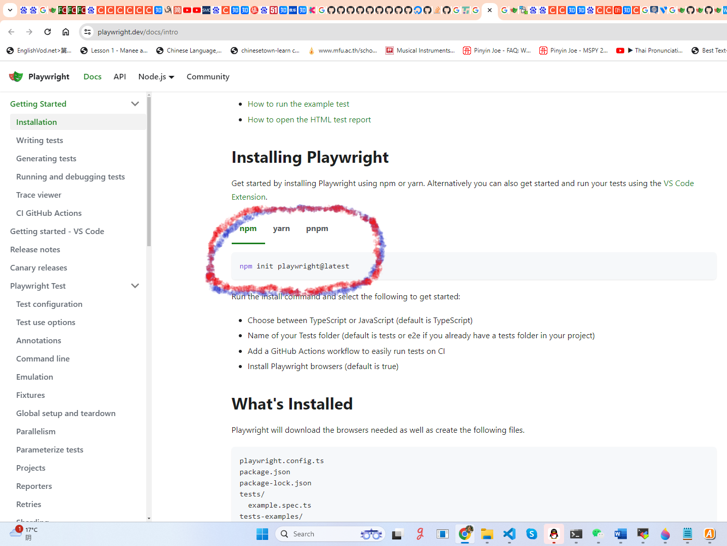Image resolution: width=727 pixels, height=546 pixels.
Task: Open WeChat from the taskbar
Action: (x=598, y=534)
